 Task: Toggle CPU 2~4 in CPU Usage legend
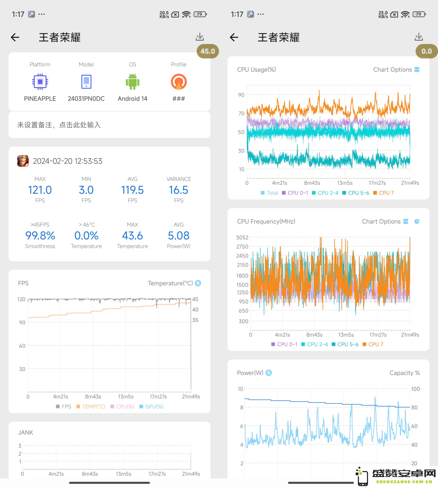pyautogui.click(x=325, y=193)
